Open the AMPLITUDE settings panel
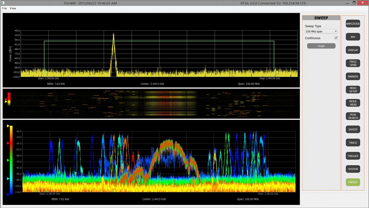Image resolution: width=369 pixels, height=208 pixels. click(x=353, y=24)
